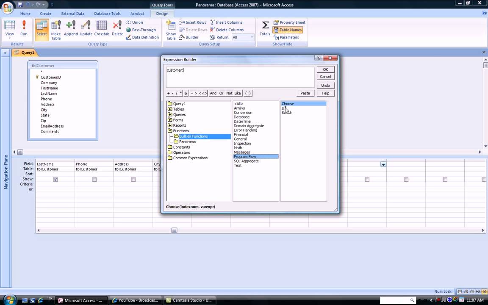Expand the Reports folder in Expression Builder
Screen dimensions: 488x305
coord(170,125)
